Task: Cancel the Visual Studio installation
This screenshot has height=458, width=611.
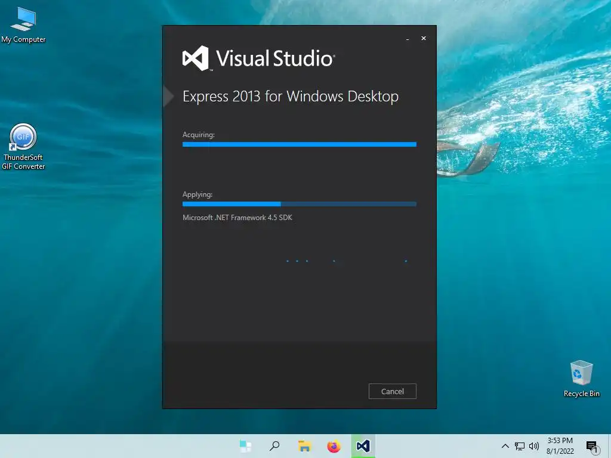Action: coord(393,391)
